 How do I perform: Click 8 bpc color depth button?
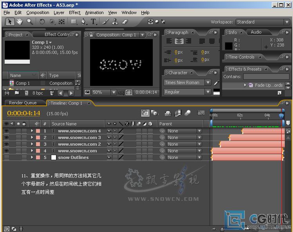pos(38,93)
